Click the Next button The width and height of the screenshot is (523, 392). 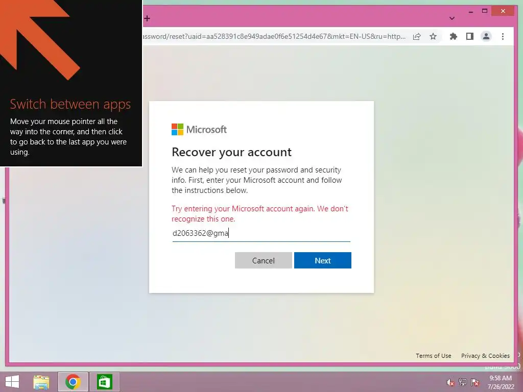click(323, 260)
